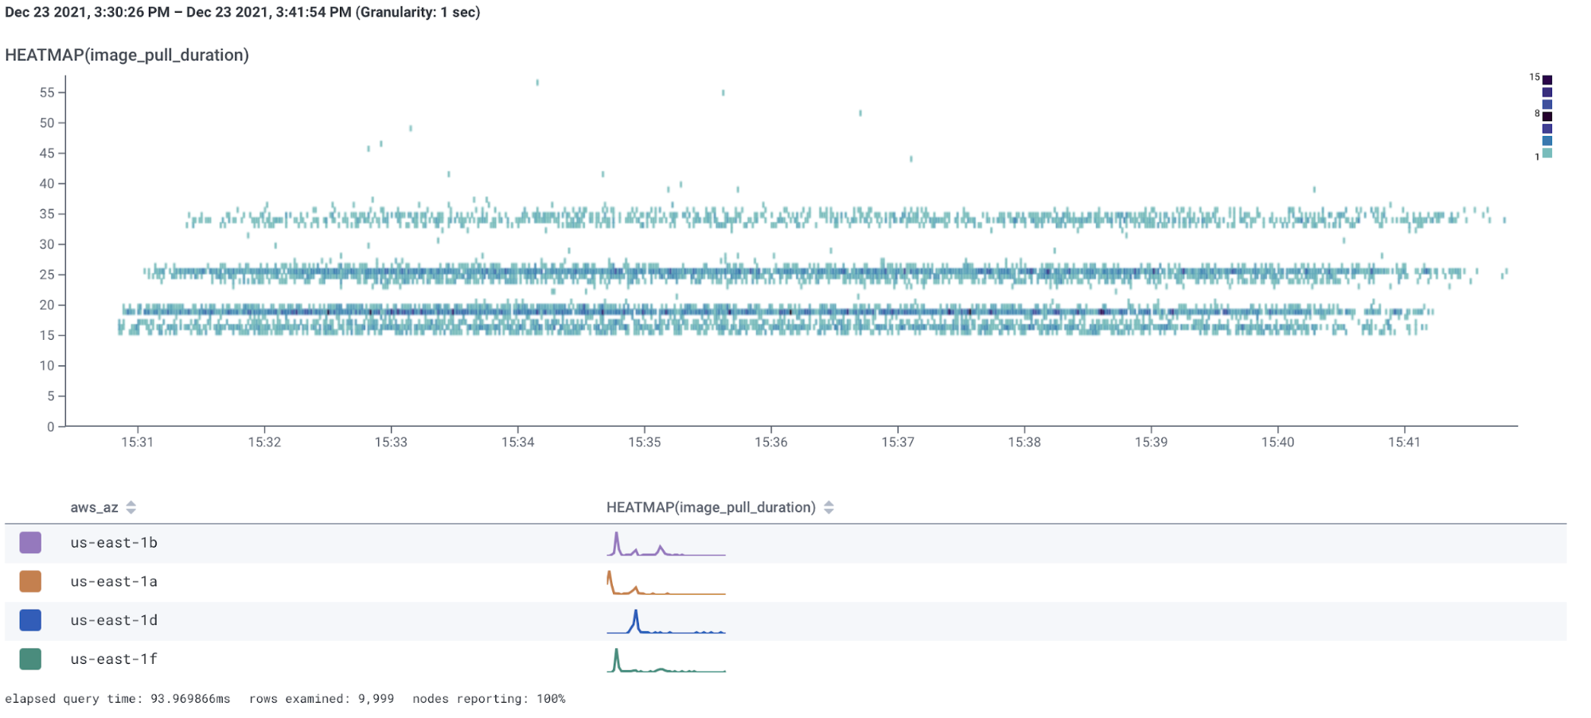Screen dimensions: 1591x718
Task: Click the us-east-1b row label
Action: click(x=114, y=543)
